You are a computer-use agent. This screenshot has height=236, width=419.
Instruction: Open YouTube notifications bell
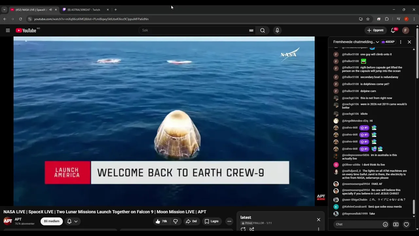[x=393, y=30]
